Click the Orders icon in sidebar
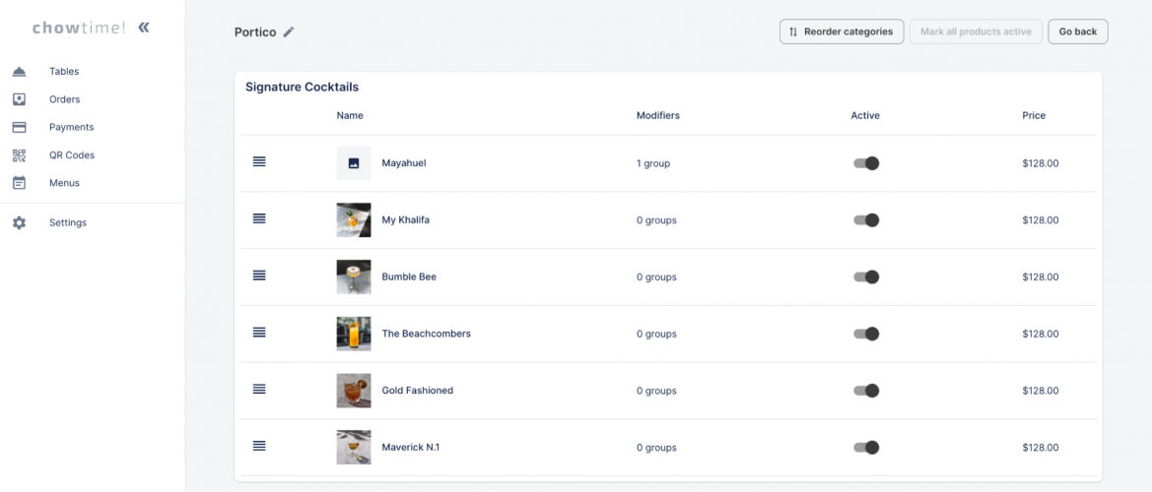This screenshot has height=492, width=1152. point(19,99)
